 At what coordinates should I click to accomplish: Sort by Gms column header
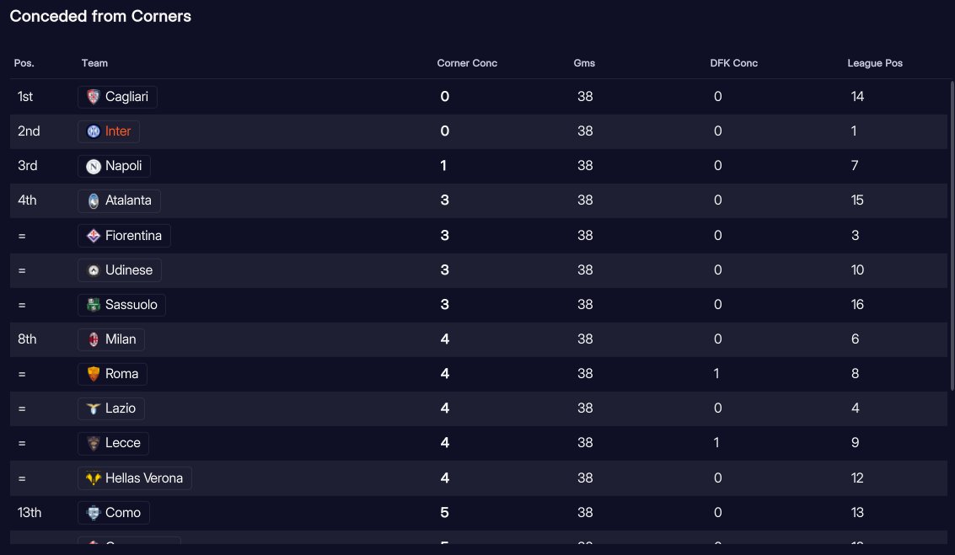584,63
